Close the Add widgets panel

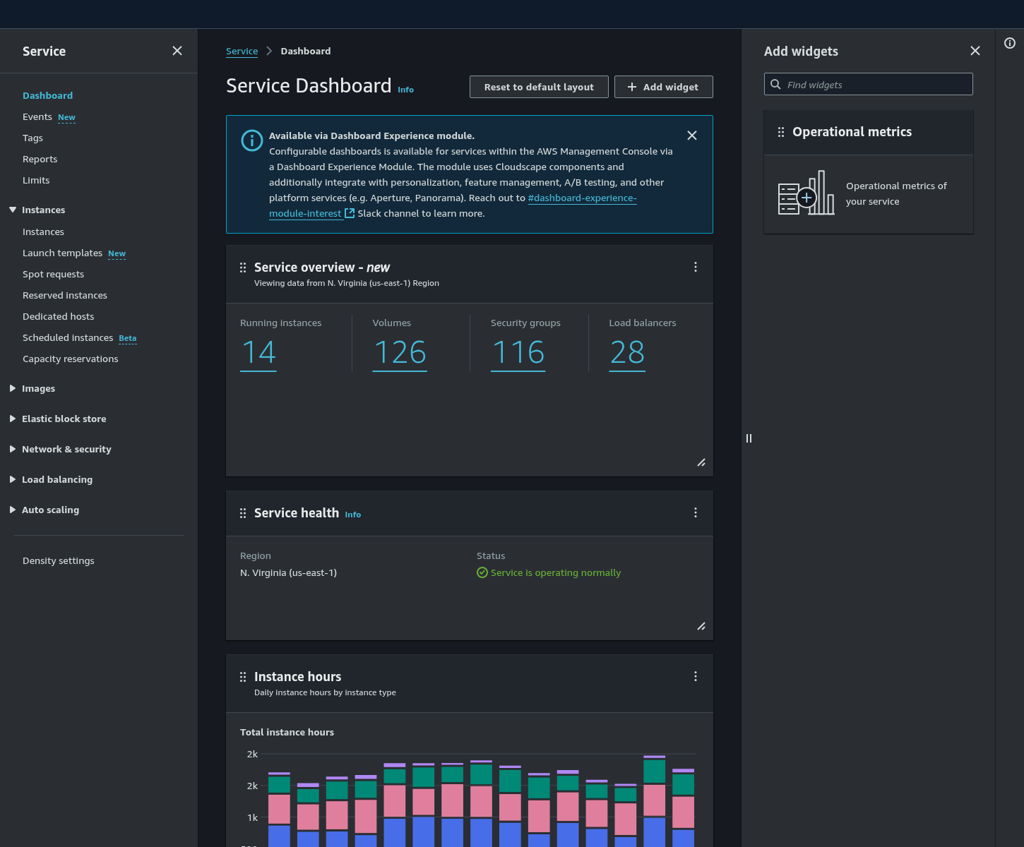(x=975, y=51)
